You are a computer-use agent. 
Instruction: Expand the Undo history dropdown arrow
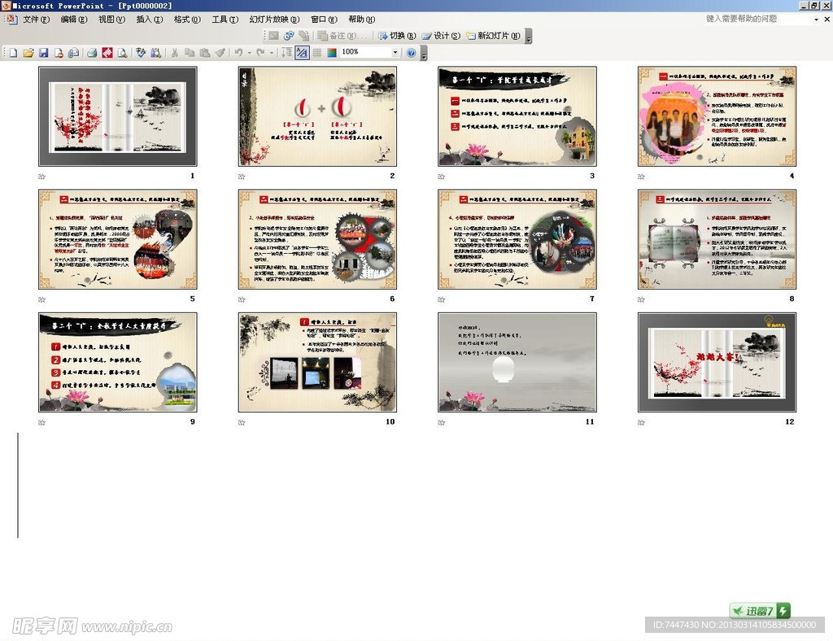pyautogui.click(x=248, y=53)
